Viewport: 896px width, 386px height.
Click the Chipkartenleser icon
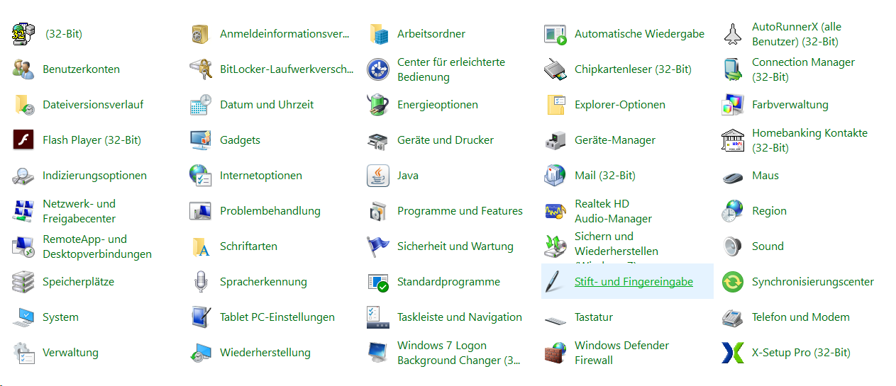[555, 69]
